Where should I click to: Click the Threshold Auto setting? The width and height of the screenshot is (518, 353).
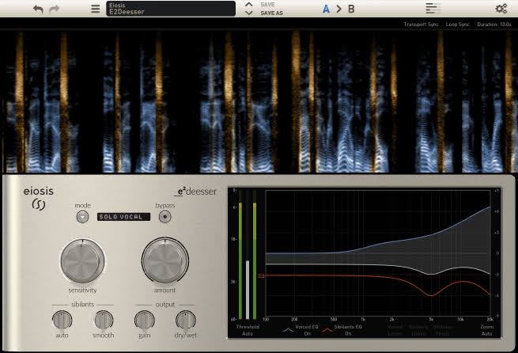coord(248,330)
